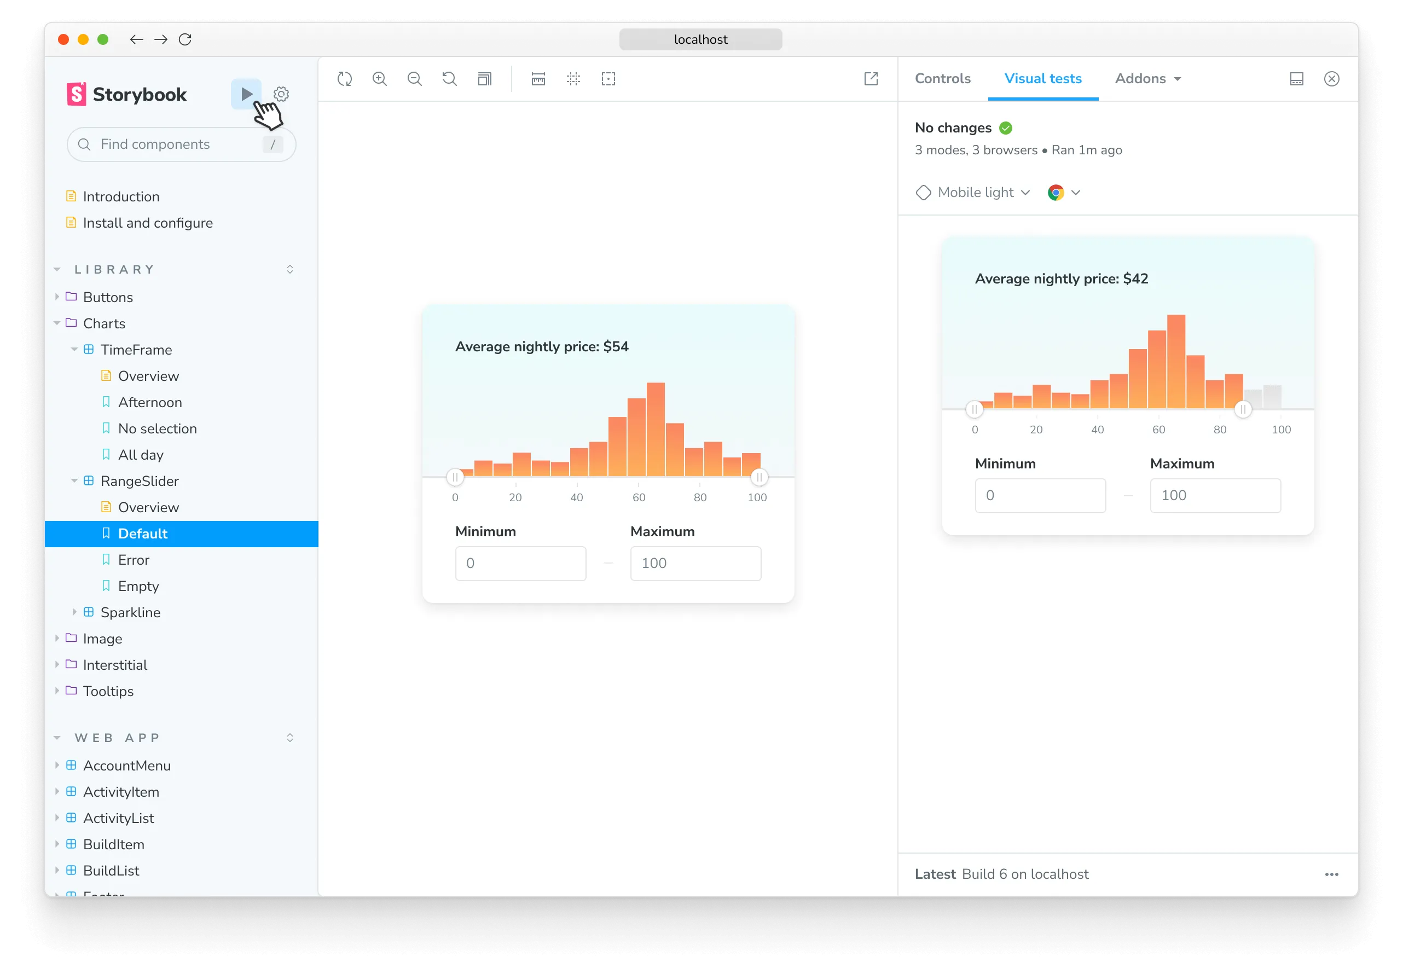
Task: Zoom out on the canvas
Action: 415,79
